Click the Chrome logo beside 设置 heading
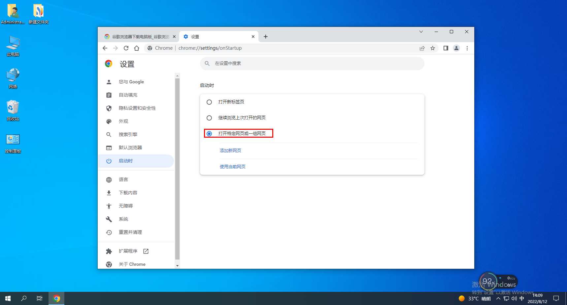This screenshot has width=567, height=305. click(x=108, y=64)
